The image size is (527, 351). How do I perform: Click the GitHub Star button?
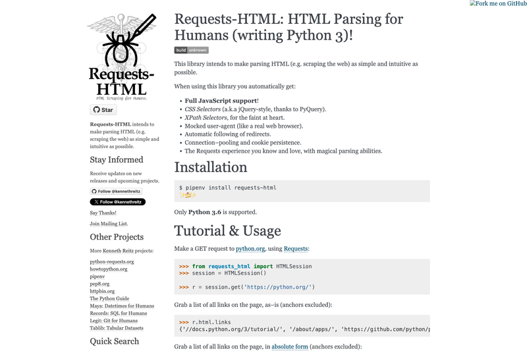[x=103, y=110]
